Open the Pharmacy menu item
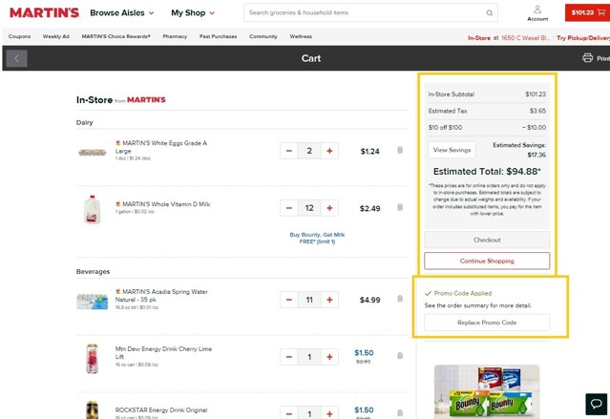The image size is (610, 419). click(x=175, y=36)
